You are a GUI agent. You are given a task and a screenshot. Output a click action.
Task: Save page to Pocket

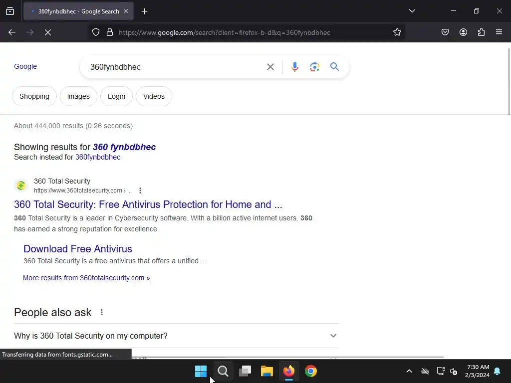445,32
